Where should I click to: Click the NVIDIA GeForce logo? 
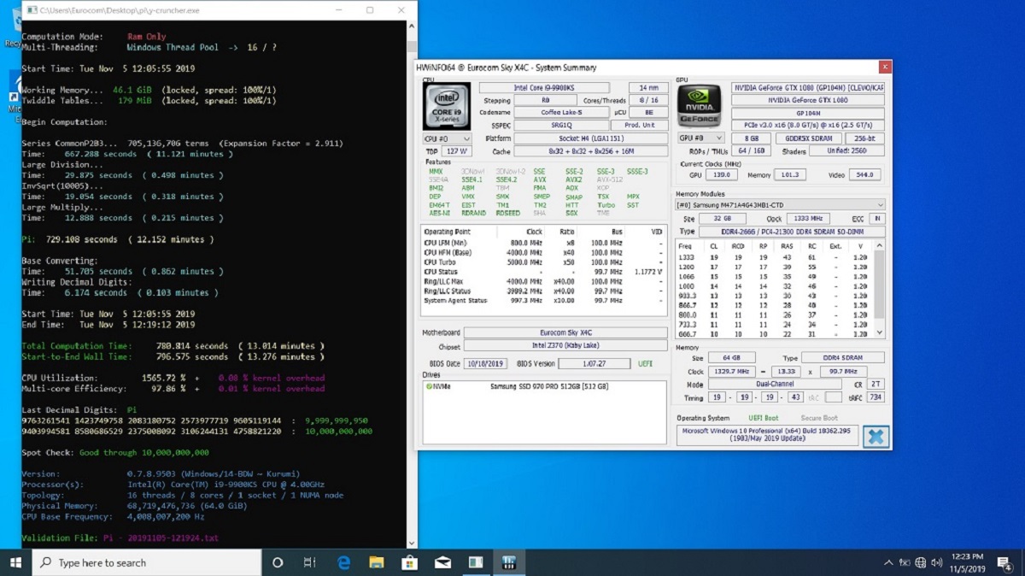tap(700, 106)
